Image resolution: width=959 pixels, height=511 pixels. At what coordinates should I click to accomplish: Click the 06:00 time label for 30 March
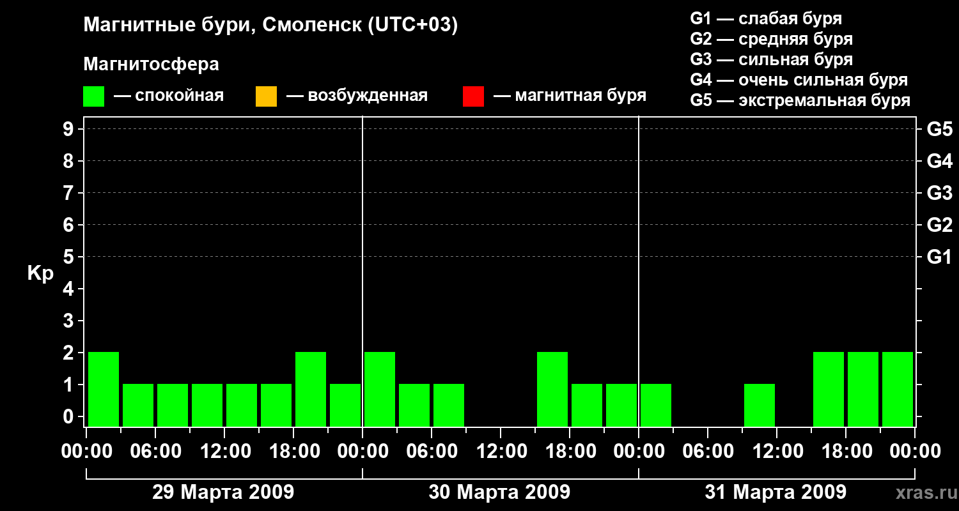(x=432, y=452)
